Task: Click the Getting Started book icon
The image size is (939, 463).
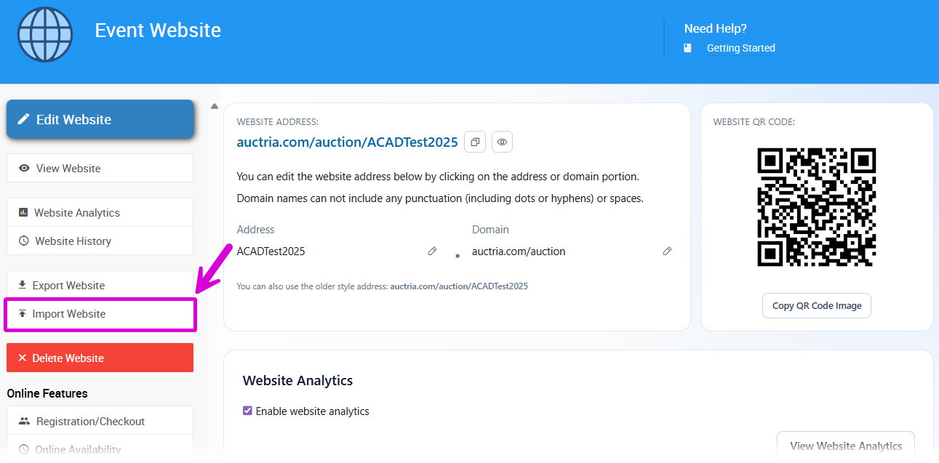Action: coord(688,48)
